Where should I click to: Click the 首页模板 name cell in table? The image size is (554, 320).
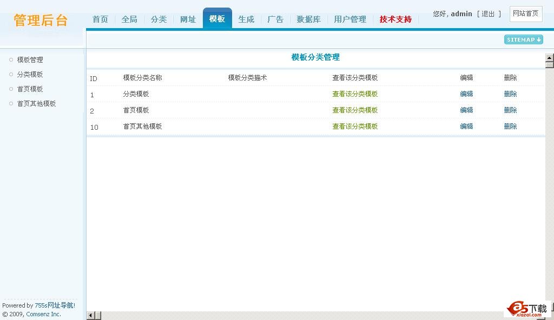coord(136,110)
